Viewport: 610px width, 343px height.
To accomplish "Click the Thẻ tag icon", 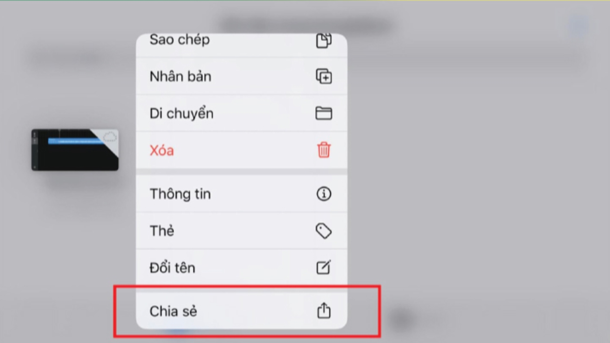I will 324,231.
